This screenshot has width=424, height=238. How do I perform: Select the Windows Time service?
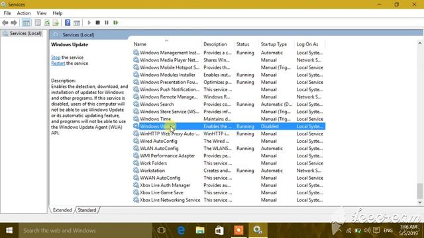(229, 119)
